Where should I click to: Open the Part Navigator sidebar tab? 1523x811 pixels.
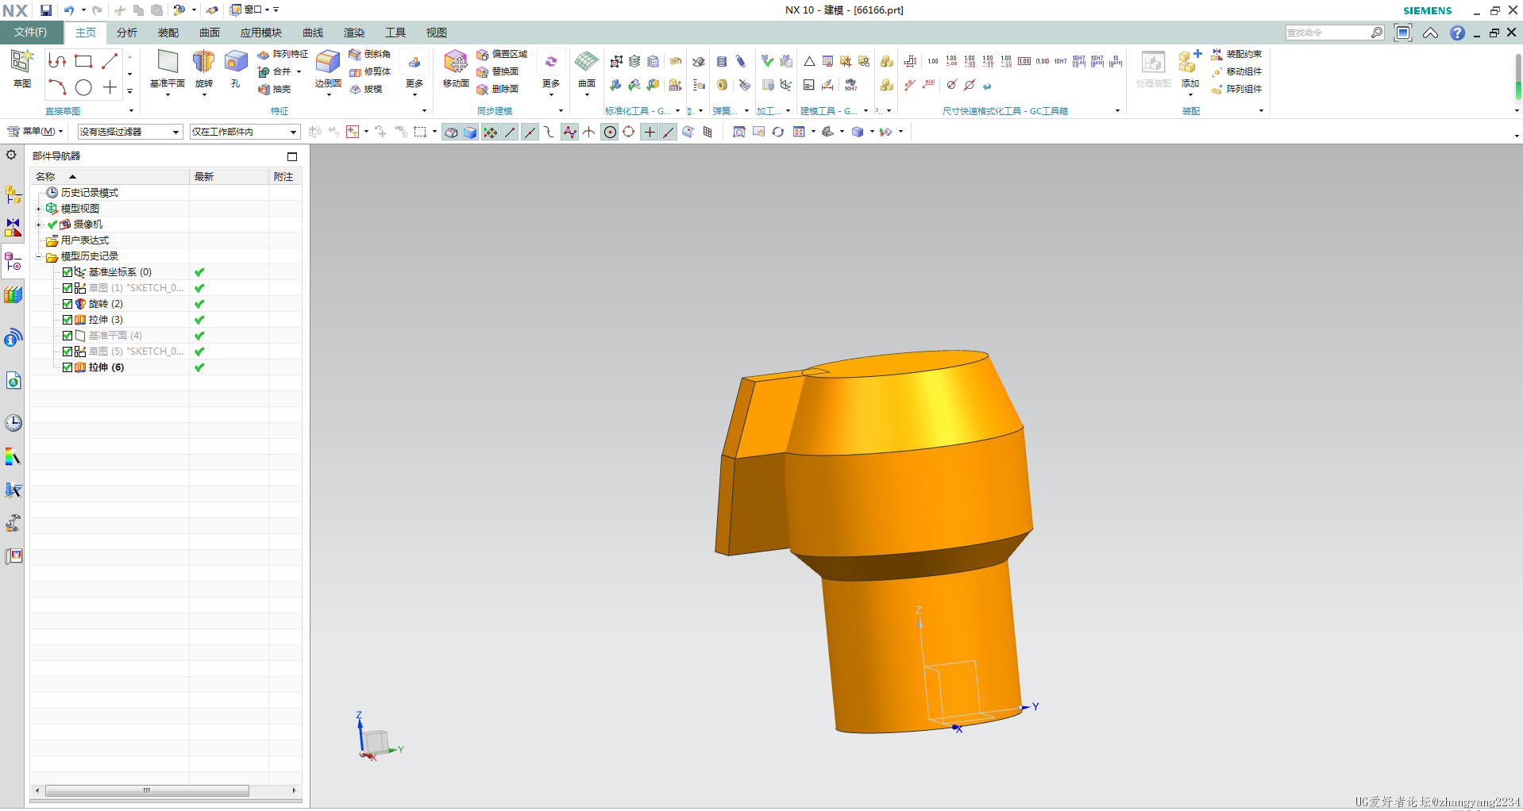(13, 260)
